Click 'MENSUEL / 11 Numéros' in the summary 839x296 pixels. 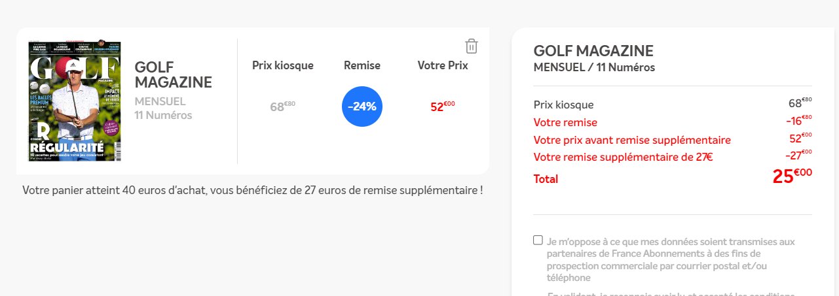coord(594,67)
